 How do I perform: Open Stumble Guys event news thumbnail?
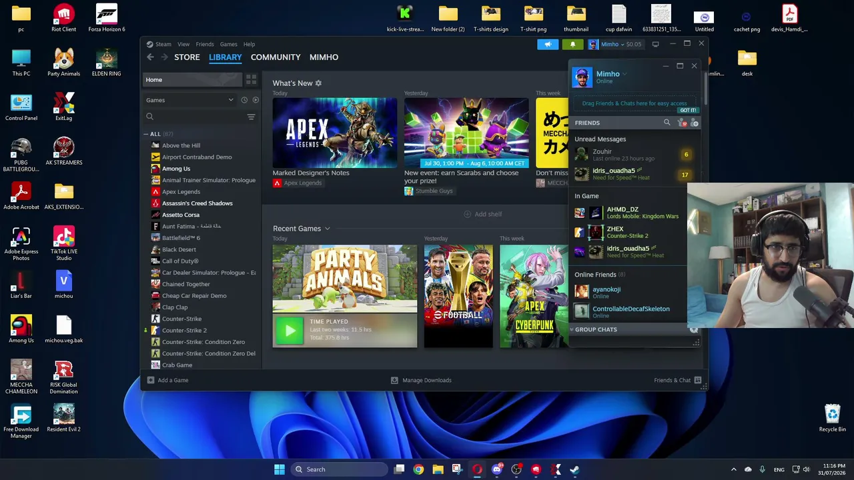[x=466, y=132]
